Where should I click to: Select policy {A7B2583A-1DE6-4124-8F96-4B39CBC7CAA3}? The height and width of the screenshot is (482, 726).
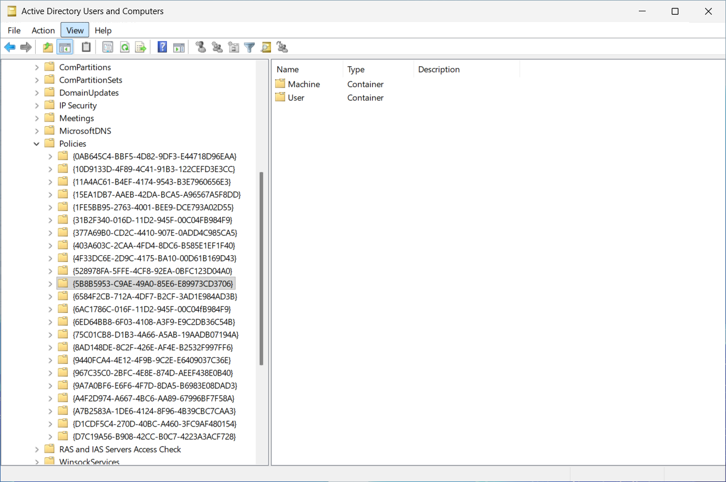pyautogui.click(x=154, y=411)
